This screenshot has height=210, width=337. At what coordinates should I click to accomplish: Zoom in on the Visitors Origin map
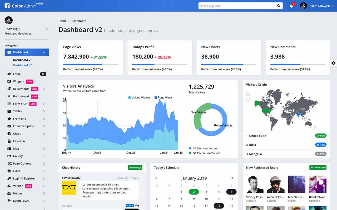click(247, 93)
